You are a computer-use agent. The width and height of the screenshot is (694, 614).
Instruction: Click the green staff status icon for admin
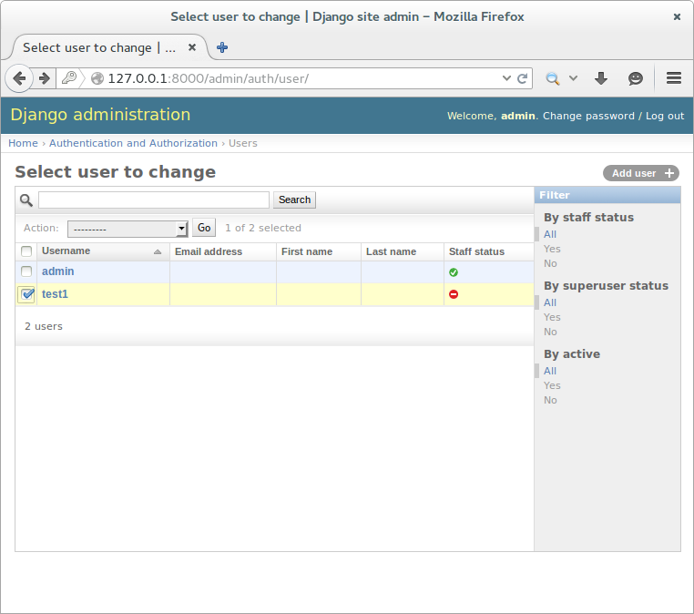(454, 272)
